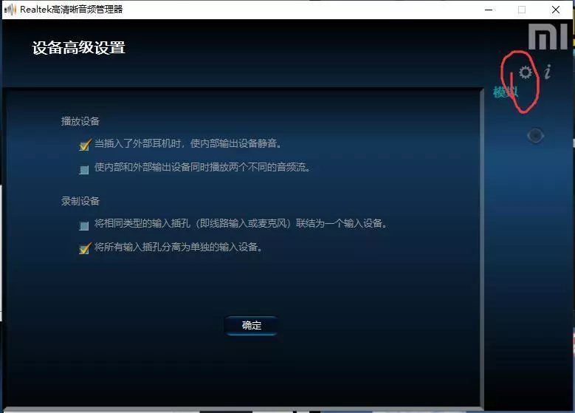Uncheck mute internal output when headphones inserted
575x413 pixels.
85,145
